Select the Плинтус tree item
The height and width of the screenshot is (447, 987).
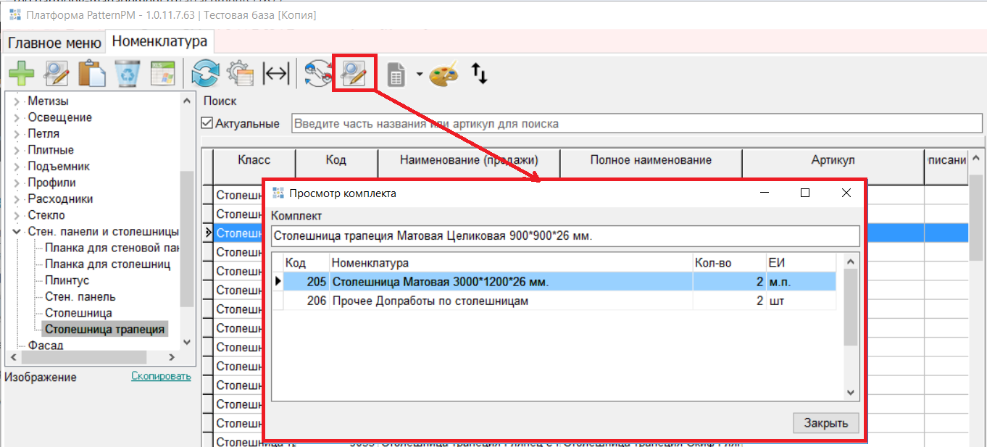67,280
